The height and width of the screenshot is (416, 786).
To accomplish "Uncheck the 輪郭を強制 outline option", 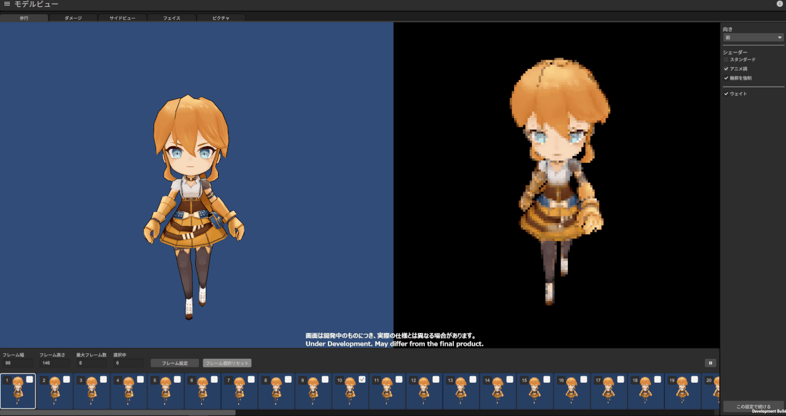I will click(x=726, y=77).
